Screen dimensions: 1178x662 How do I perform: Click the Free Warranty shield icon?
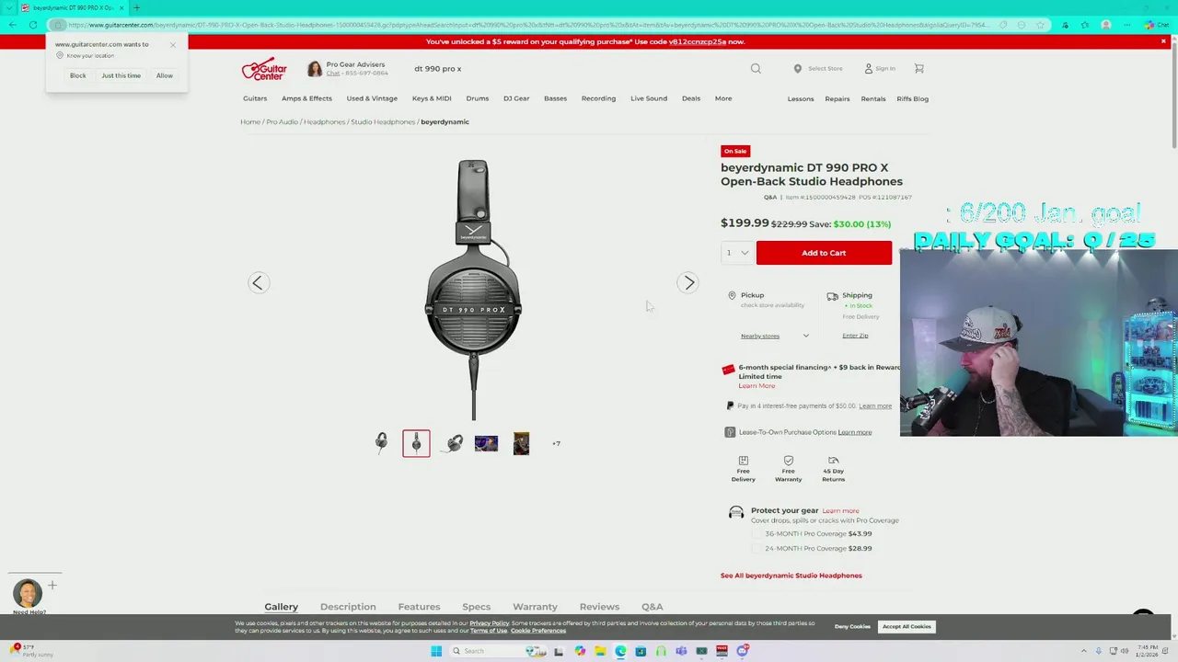coord(788,461)
